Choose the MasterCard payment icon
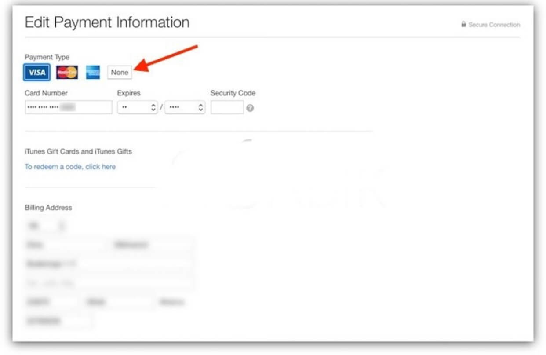Screen dimensions: 546x355 pyautogui.click(x=67, y=72)
